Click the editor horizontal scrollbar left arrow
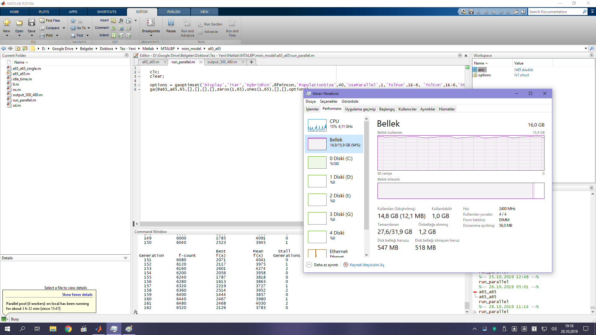The image size is (596, 335). 137,224
